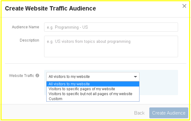Choose highlighted 'All visitors to my website' option
This screenshot has width=191, height=121.
(x=93, y=84)
